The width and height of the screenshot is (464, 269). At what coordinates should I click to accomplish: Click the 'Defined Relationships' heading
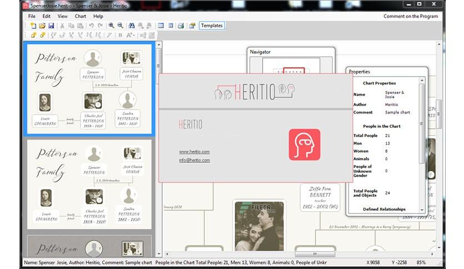(384, 209)
